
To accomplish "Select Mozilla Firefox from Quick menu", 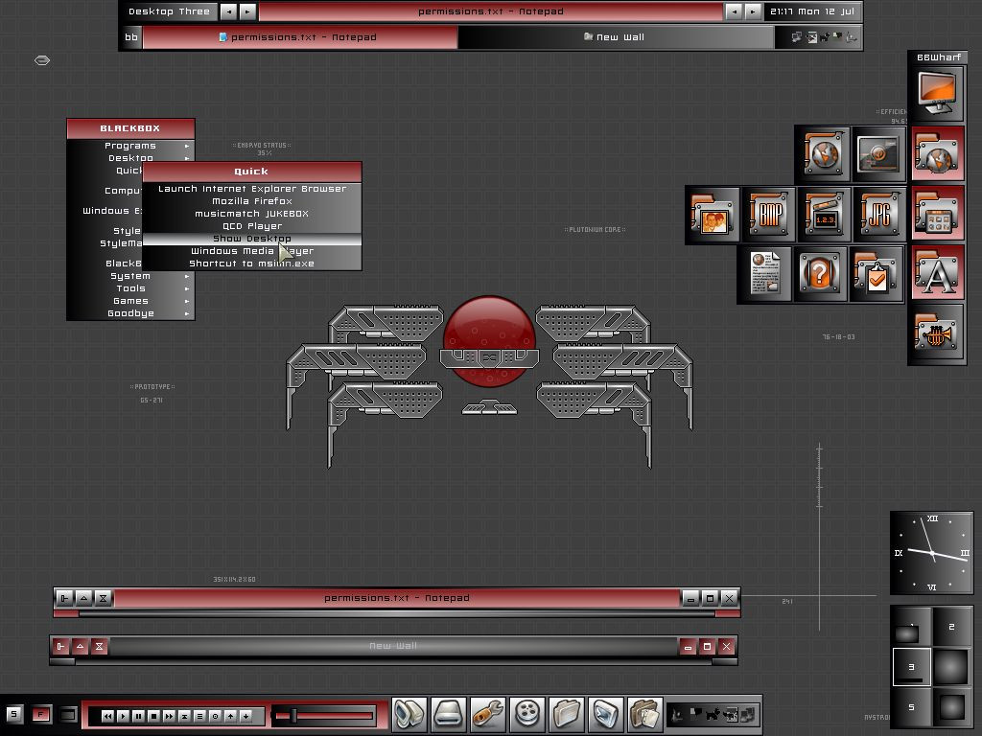I will (251, 201).
